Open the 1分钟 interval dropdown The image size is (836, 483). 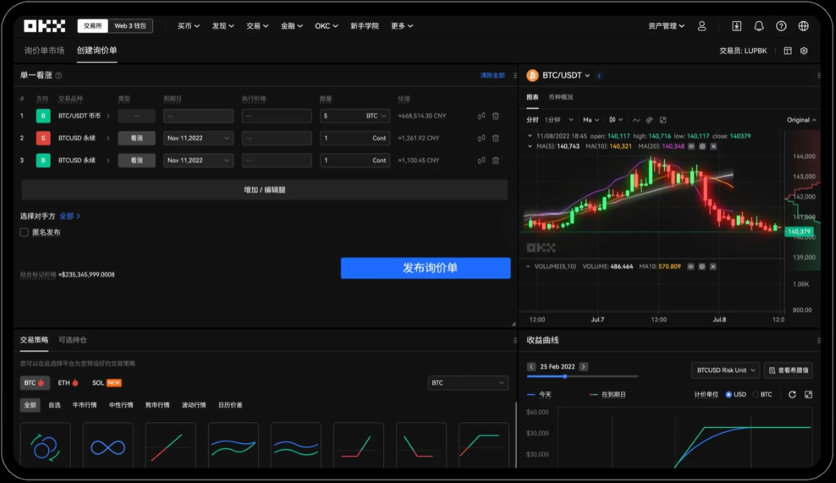(559, 120)
